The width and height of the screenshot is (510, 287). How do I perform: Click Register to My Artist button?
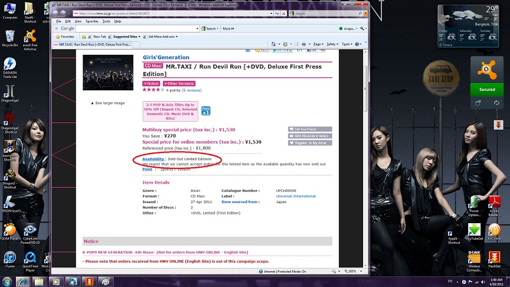click(310, 143)
